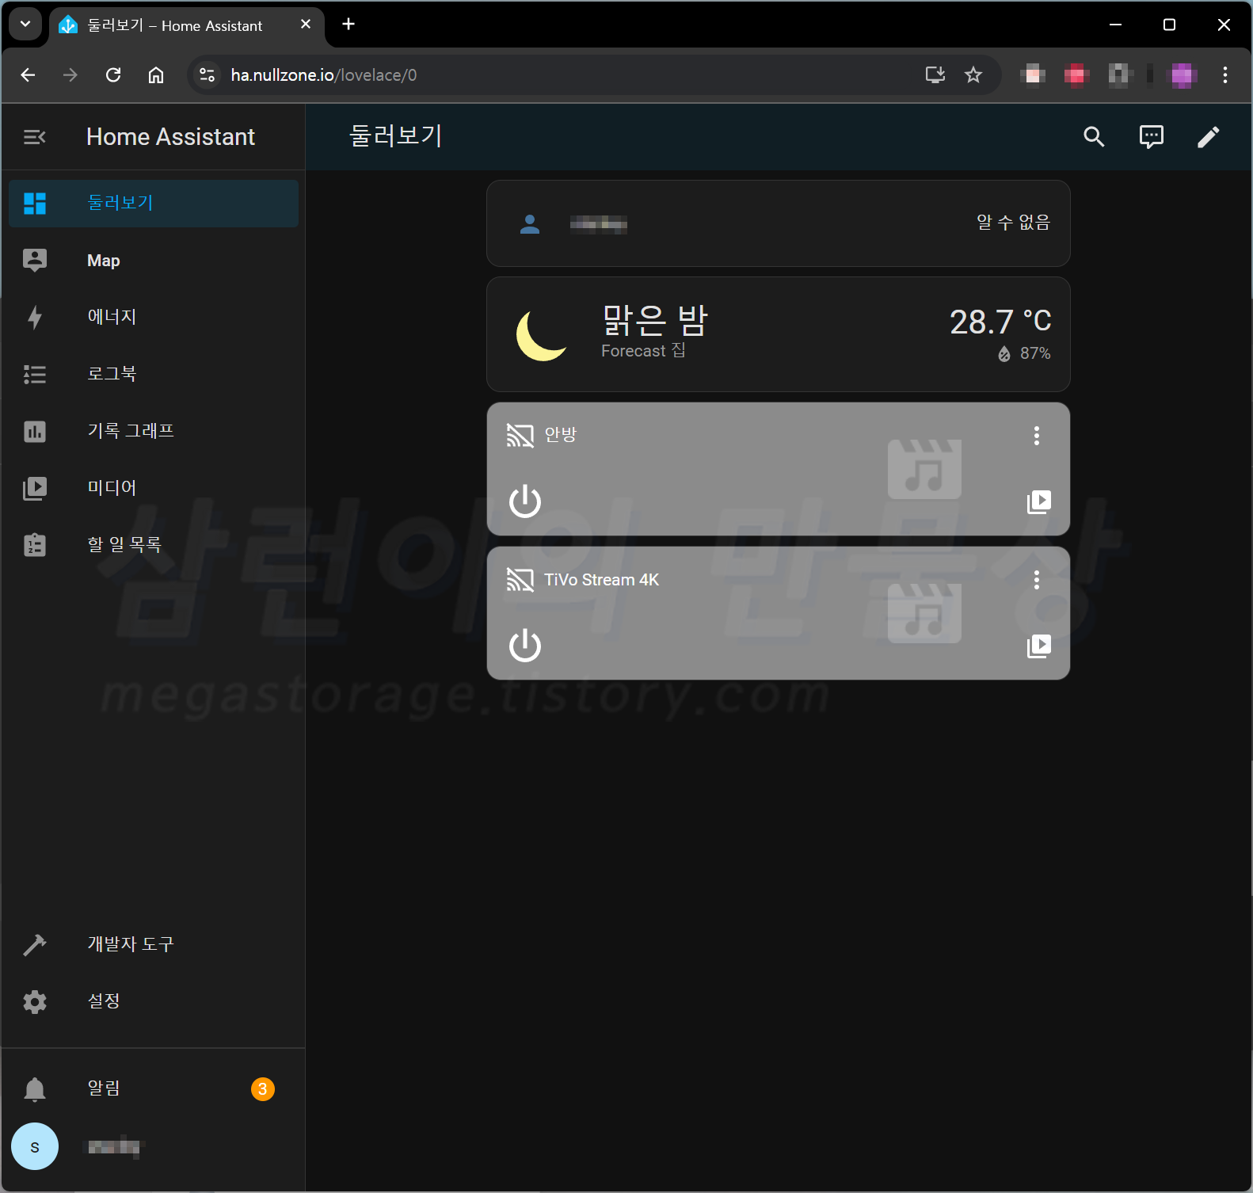Open the 할 일 목록 to-do list
1253x1193 pixels.
[154, 546]
